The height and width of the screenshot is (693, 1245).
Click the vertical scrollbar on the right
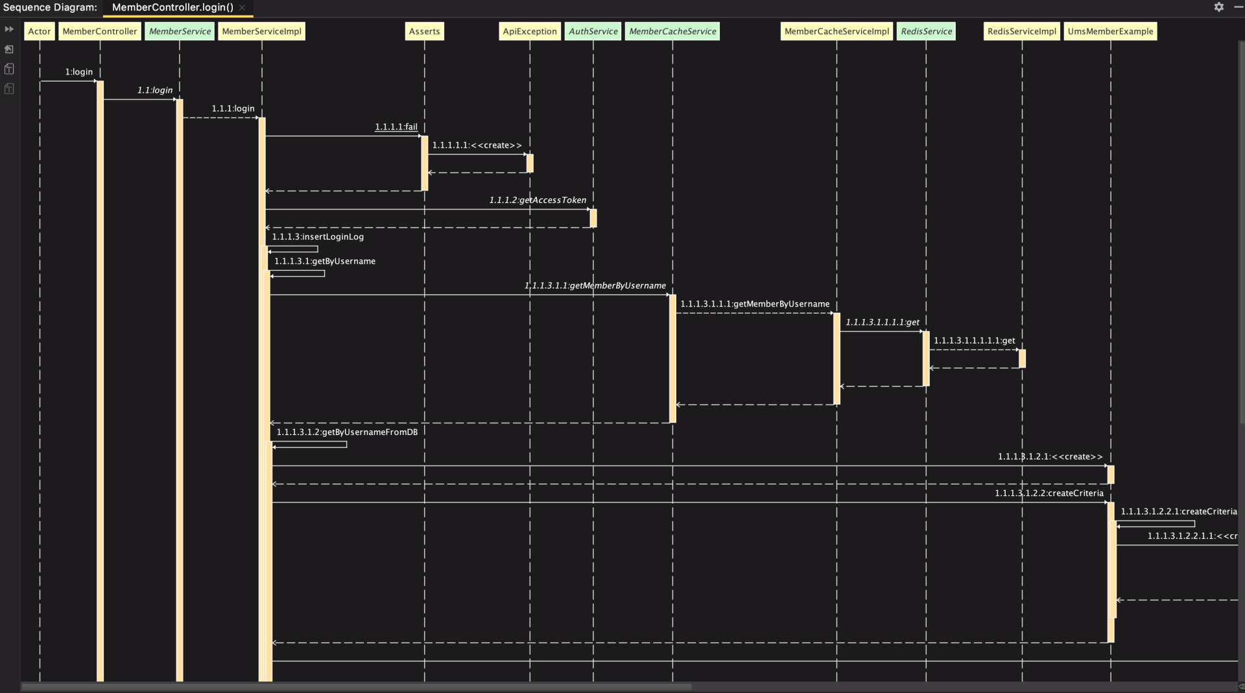click(1241, 233)
